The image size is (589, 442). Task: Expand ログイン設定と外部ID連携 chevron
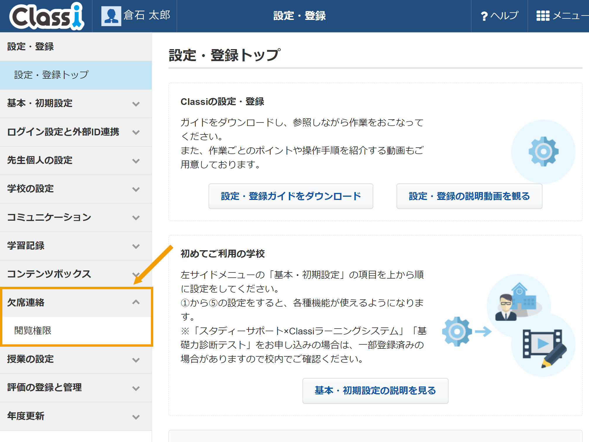point(136,132)
